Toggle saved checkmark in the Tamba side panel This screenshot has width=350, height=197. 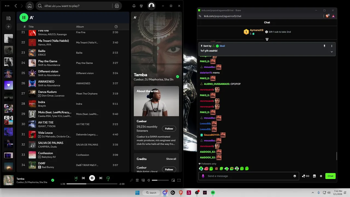click(177, 77)
